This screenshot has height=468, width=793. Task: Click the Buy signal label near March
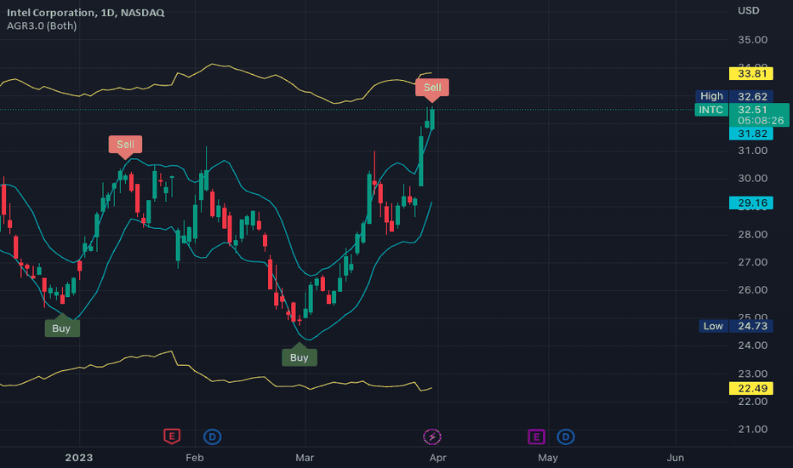(300, 357)
